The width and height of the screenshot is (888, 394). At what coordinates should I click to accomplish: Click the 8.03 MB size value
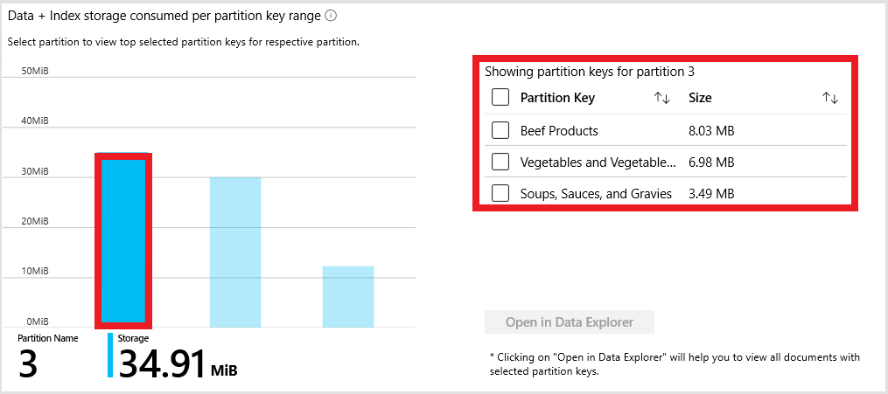click(711, 130)
